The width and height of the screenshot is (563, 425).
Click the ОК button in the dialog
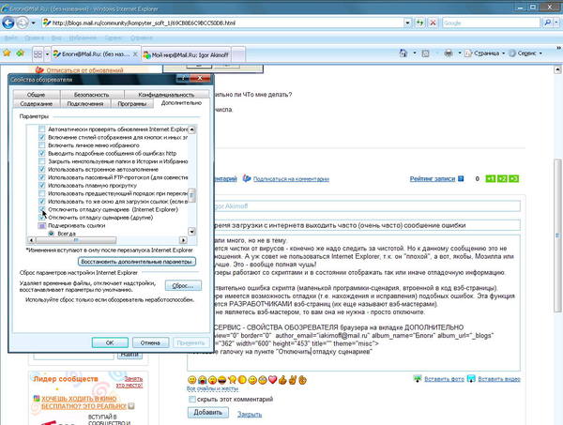pos(110,342)
